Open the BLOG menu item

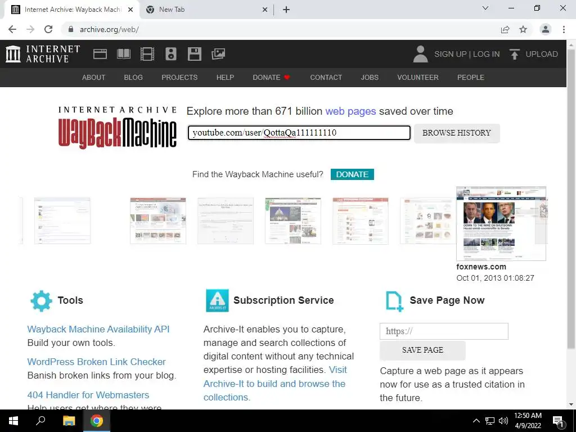[x=133, y=78]
